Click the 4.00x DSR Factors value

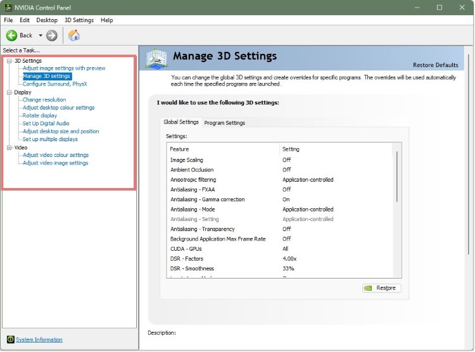(x=289, y=259)
